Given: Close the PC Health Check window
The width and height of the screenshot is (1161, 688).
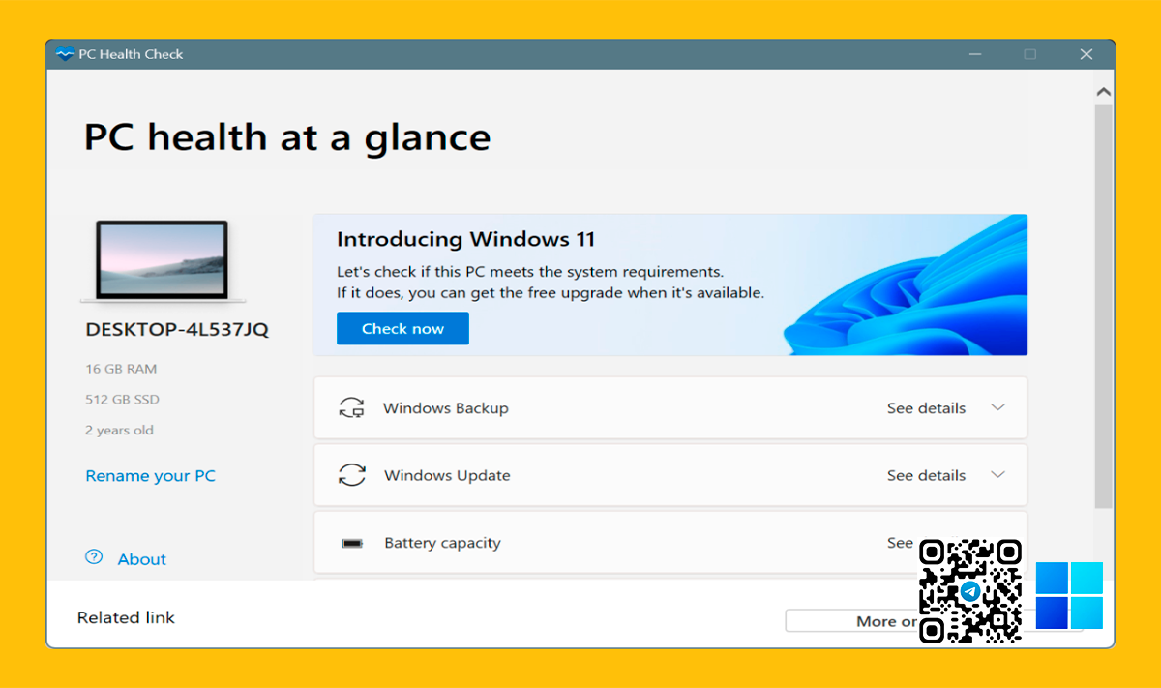Looking at the screenshot, I should pos(1086,54).
